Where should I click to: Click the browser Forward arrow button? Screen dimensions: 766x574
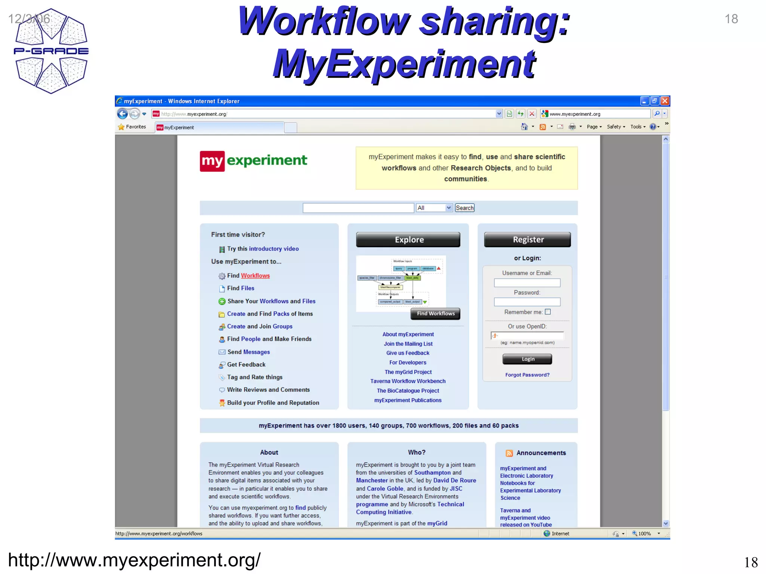(135, 114)
